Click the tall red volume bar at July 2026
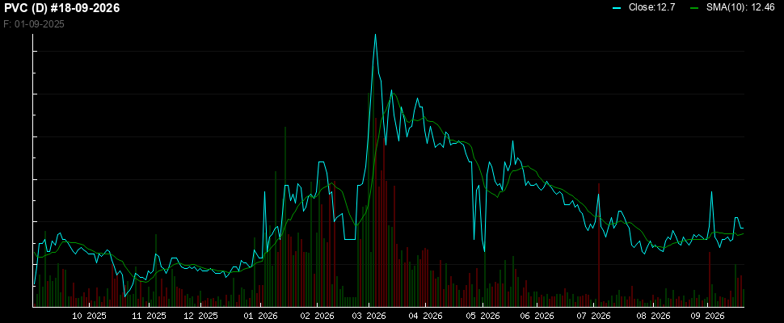This screenshot has height=323, width=784. tap(598, 245)
